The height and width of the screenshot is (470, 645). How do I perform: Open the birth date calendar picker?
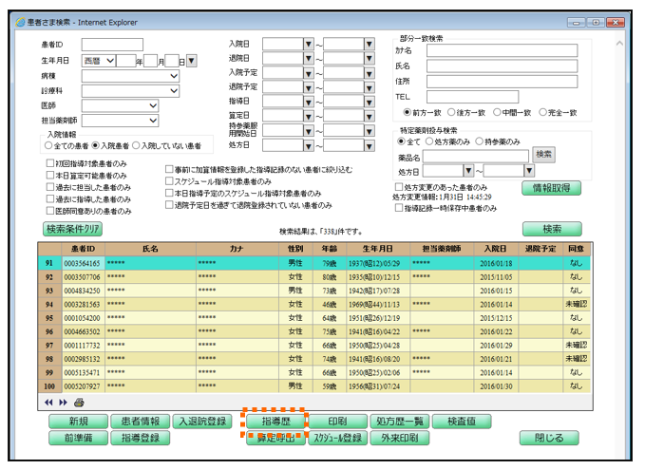(x=192, y=61)
